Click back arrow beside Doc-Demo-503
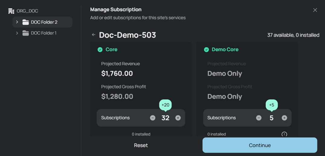325x156 pixels. click(x=94, y=35)
